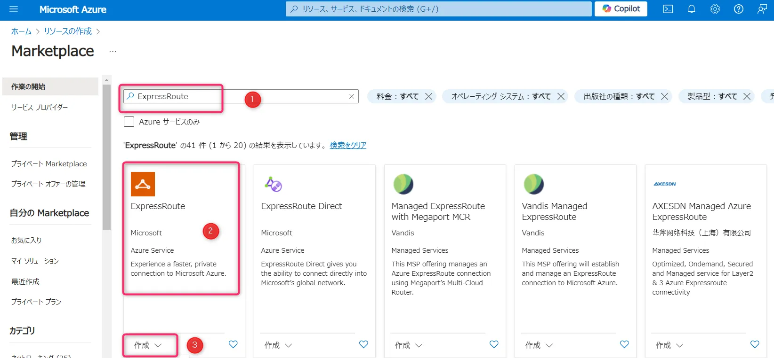Click 华斧网络科技 publisher name
Image resolution: width=774 pixels, height=358 pixels.
pyautogui.click(x=701, y=233)
